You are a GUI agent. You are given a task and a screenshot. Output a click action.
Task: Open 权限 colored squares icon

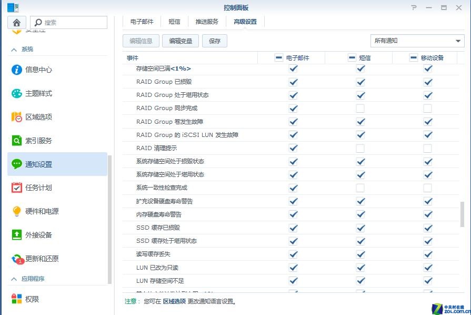pyautogui.click(x=17, y=299)
